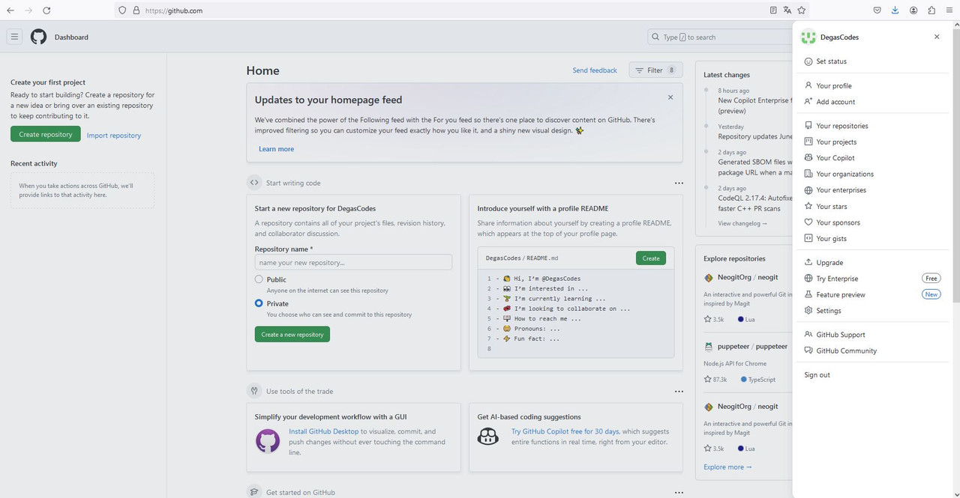Open the browser translate icon
The width and height of the screenshot is (960, 498).
[787, 10]
